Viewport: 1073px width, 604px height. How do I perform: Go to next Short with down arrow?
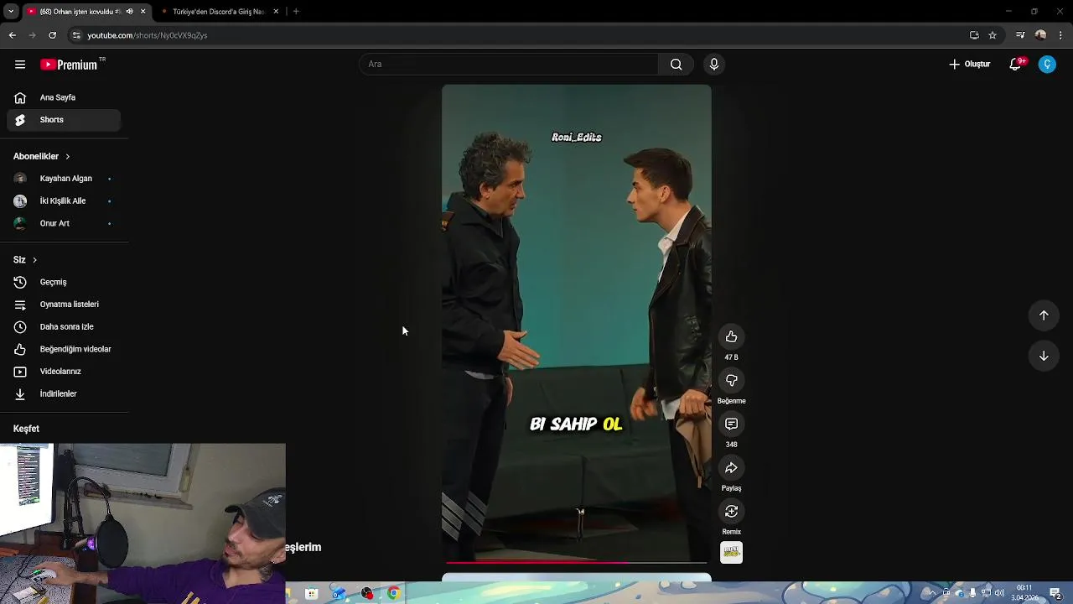tap(1044, 356)
